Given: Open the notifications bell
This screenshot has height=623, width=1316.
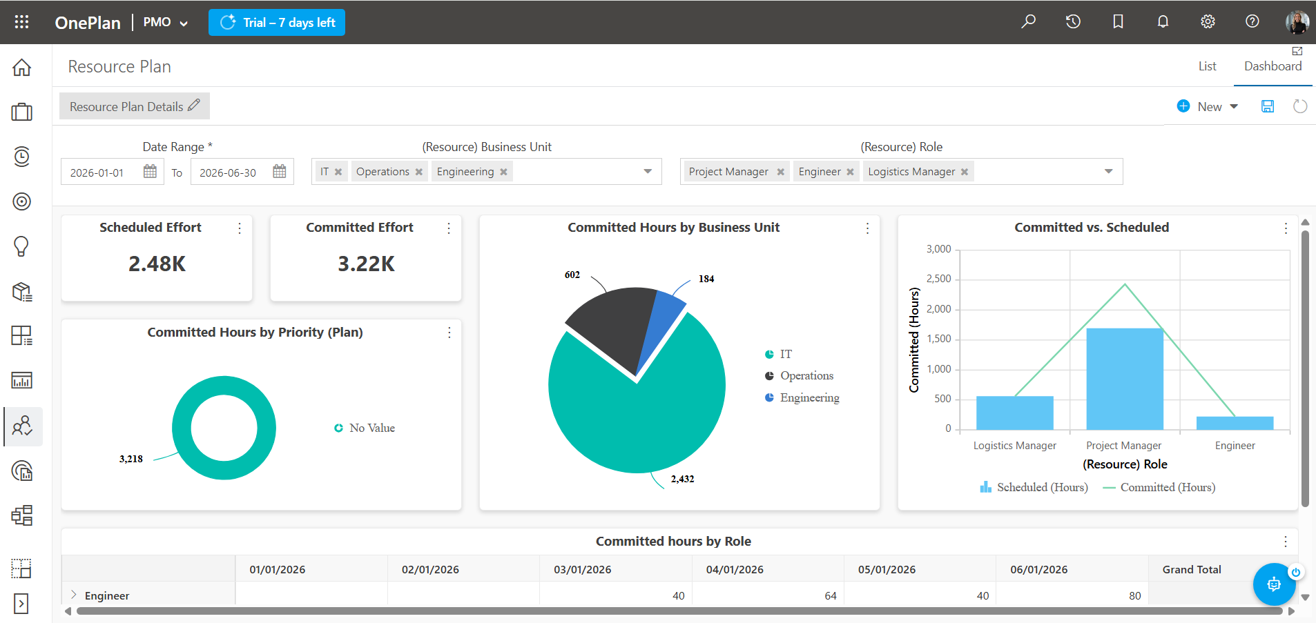Looking at the screenshot, I should pyautogui.click(x=1163, y=21).
